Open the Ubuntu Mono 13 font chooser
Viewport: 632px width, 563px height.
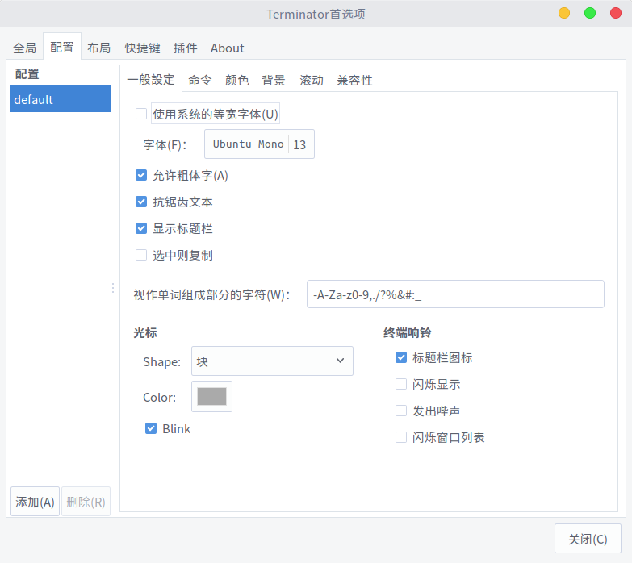point(259,144)
